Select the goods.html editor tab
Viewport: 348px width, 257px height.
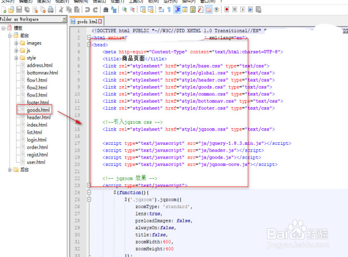tap(87, 22)
